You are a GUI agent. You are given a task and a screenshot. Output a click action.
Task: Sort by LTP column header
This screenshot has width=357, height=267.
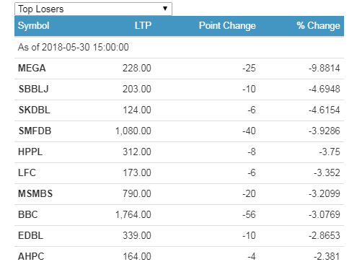click(143, 25)
